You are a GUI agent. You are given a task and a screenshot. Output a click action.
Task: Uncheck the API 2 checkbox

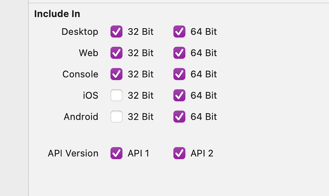point(179,153)
